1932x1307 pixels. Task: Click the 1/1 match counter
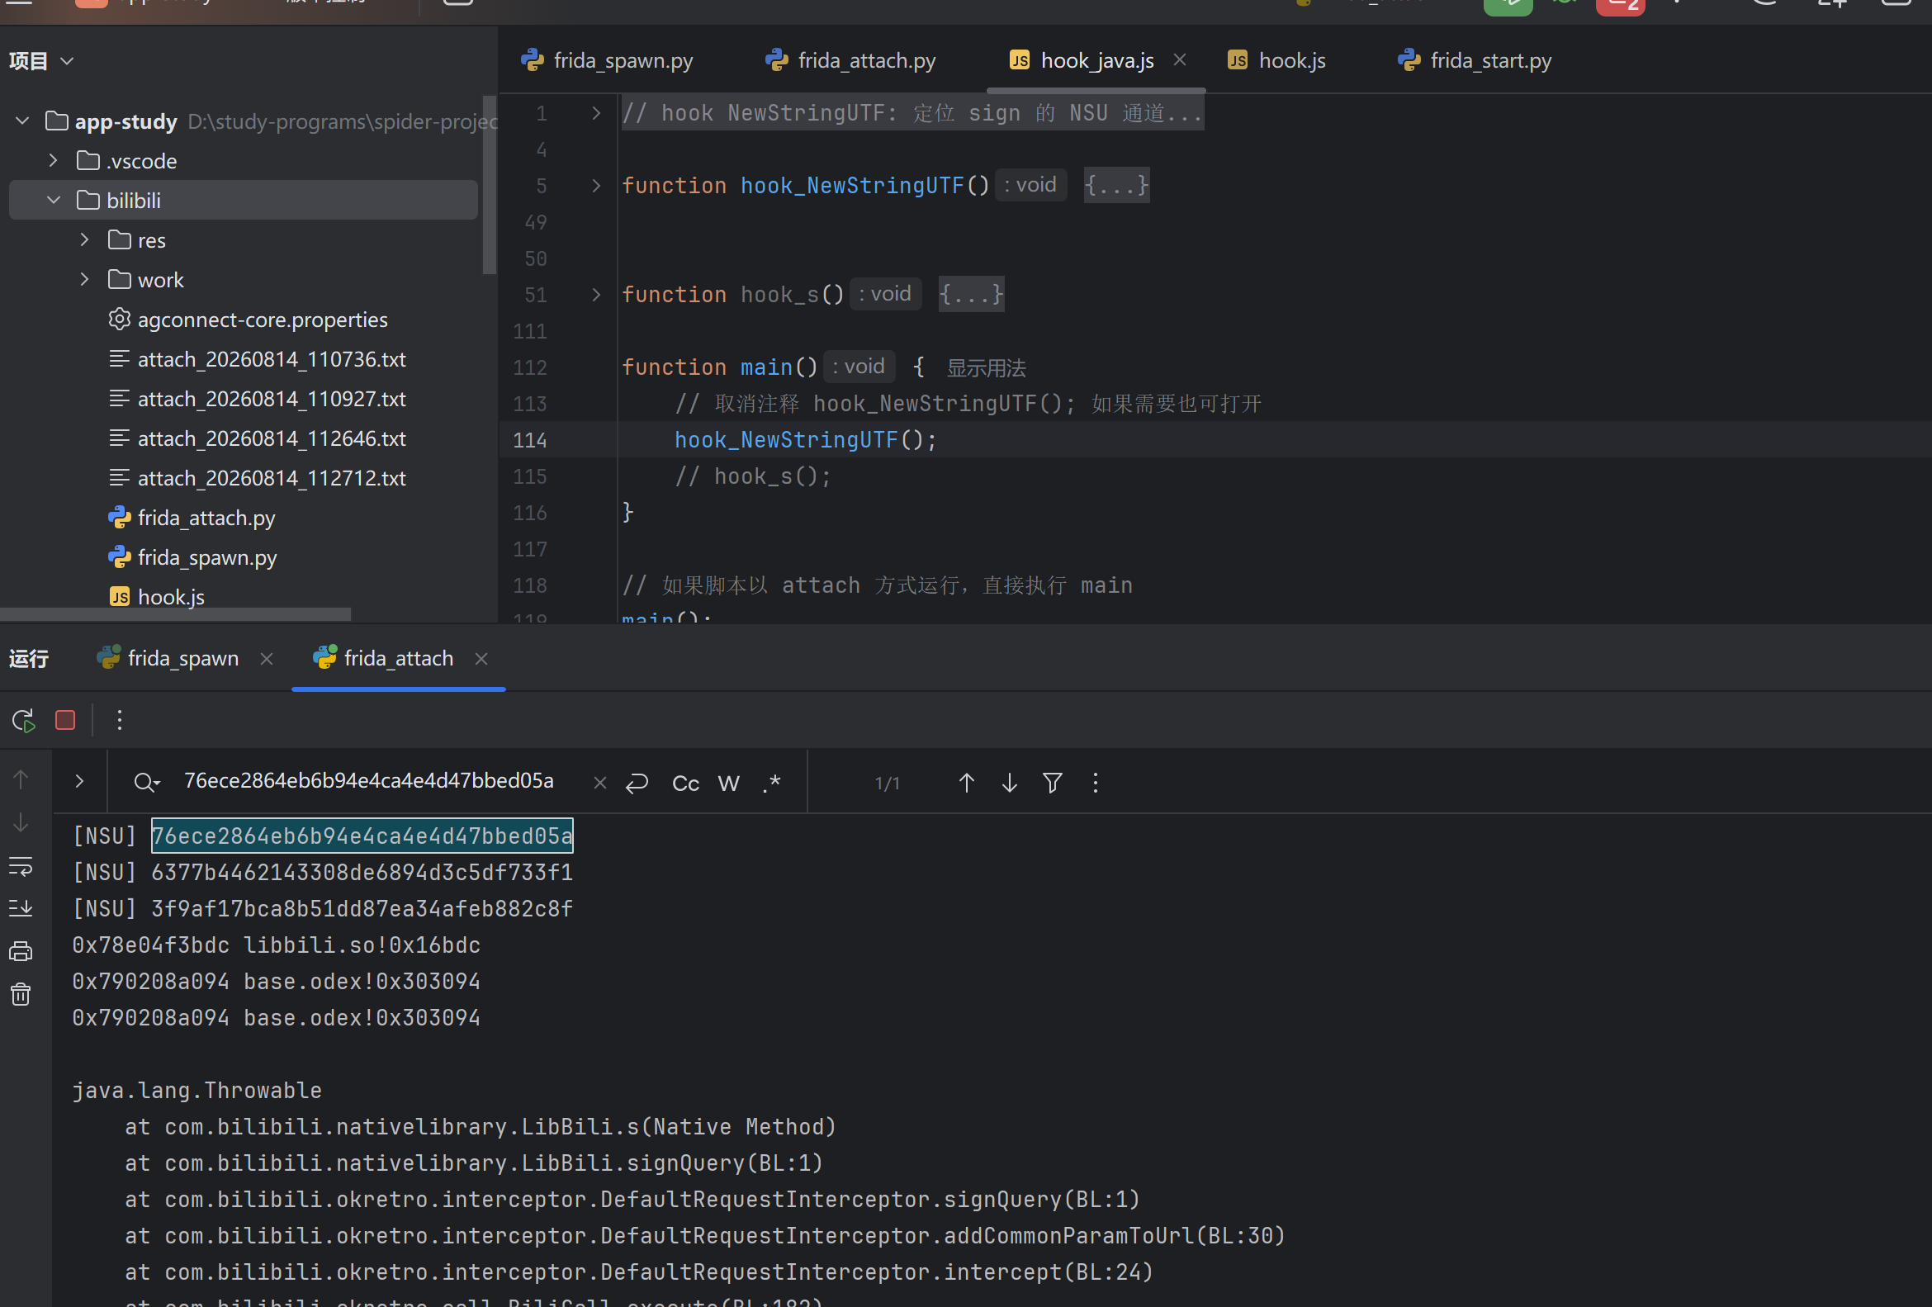point(887,784)
